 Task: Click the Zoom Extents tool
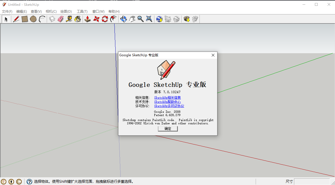tap(149, 19)
